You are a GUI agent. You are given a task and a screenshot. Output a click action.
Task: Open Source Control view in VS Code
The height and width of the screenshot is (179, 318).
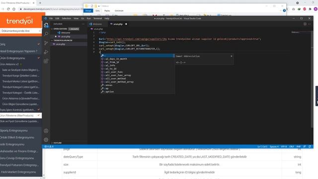[46, 43]
